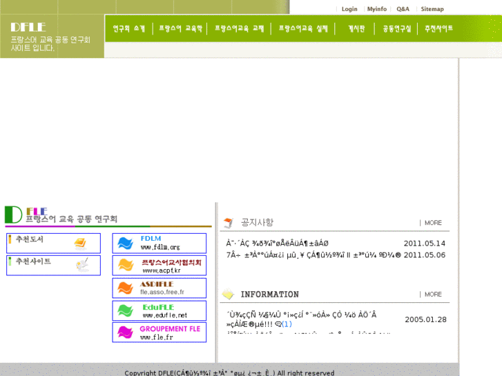Click the orange wave ASDIFLE icon
The width and height of the screenshot is (502, 376).
point(125,288)
